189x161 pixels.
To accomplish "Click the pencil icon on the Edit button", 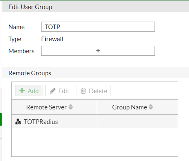I will (x=53, y=91).
